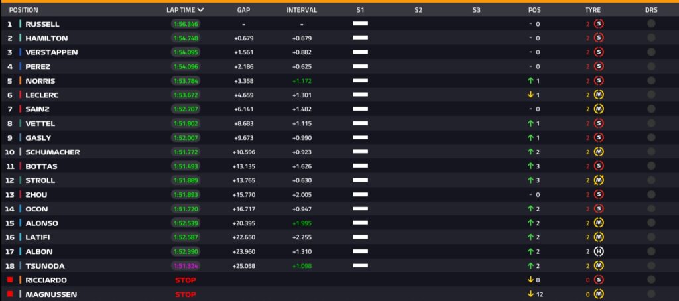The image size is (679, 301).
Task: Click Russell's soft tyre icon
Action: (599, 24)
